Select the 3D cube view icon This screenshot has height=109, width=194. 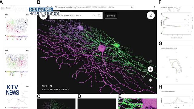(150, 69)
